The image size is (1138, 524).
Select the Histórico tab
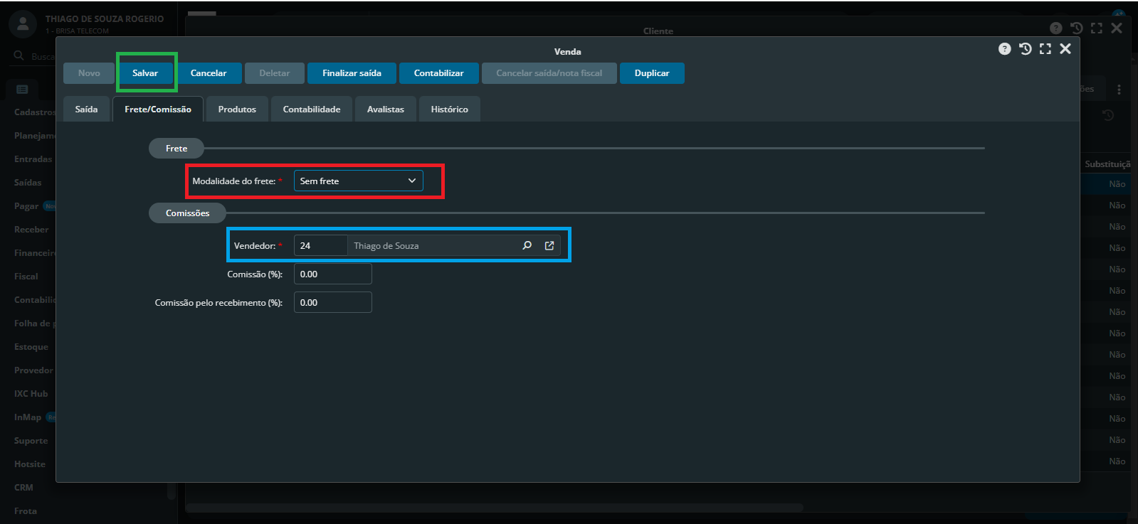449,109
